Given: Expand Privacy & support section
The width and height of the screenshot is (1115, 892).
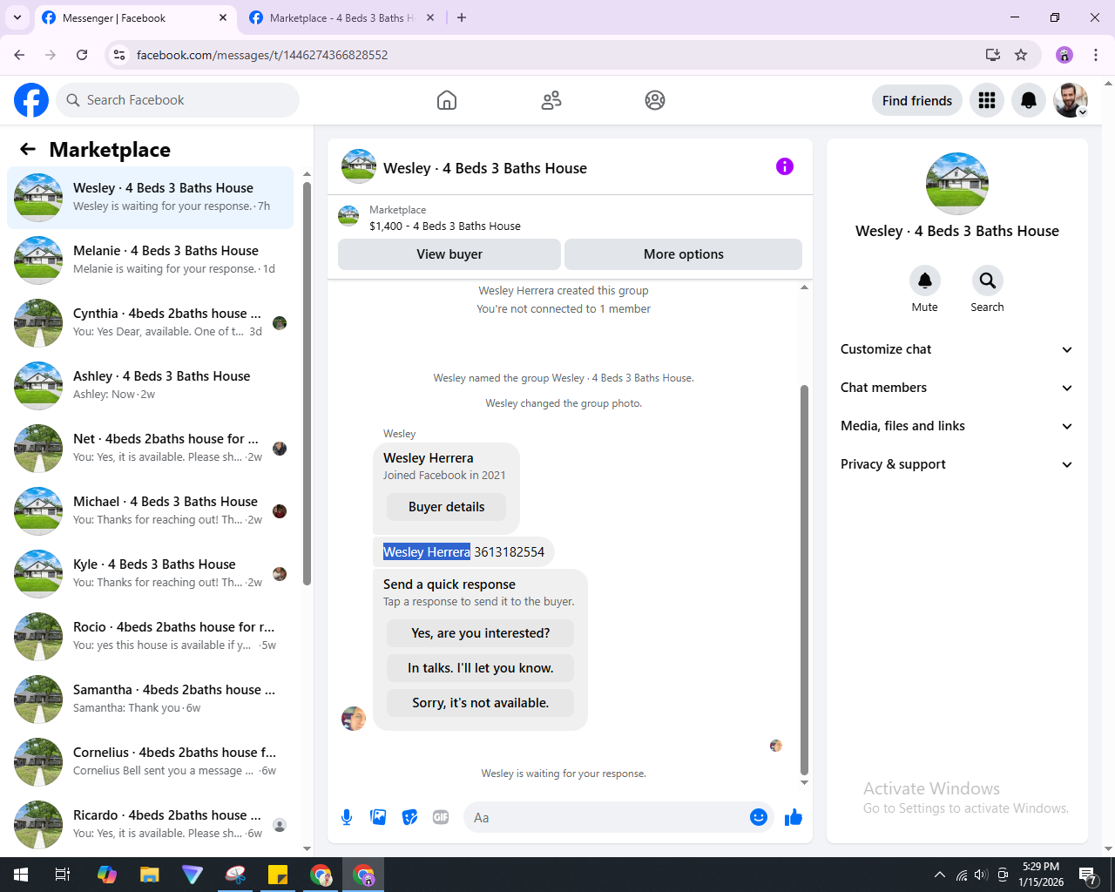Looking at the screenshot, I should pos(956,464).
